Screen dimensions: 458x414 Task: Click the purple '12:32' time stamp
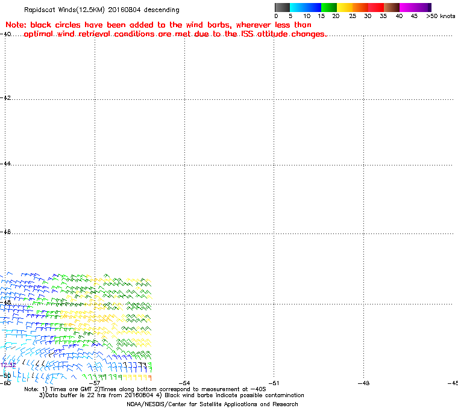pyautogui.click(x=8, y=365)
